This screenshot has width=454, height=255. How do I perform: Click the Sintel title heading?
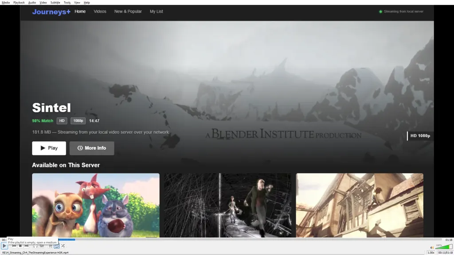coord(51,108)
